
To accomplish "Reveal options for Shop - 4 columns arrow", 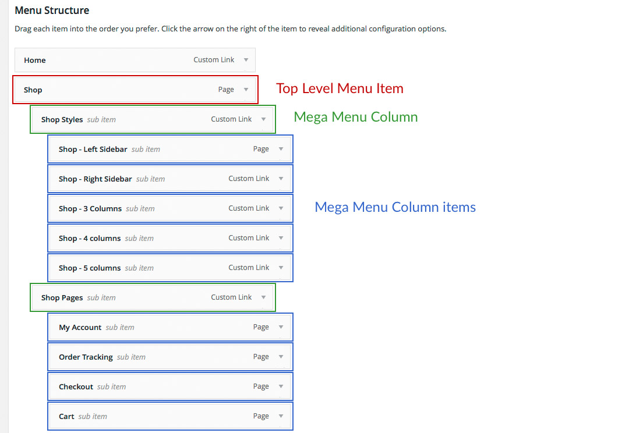I will click(281, 238).
